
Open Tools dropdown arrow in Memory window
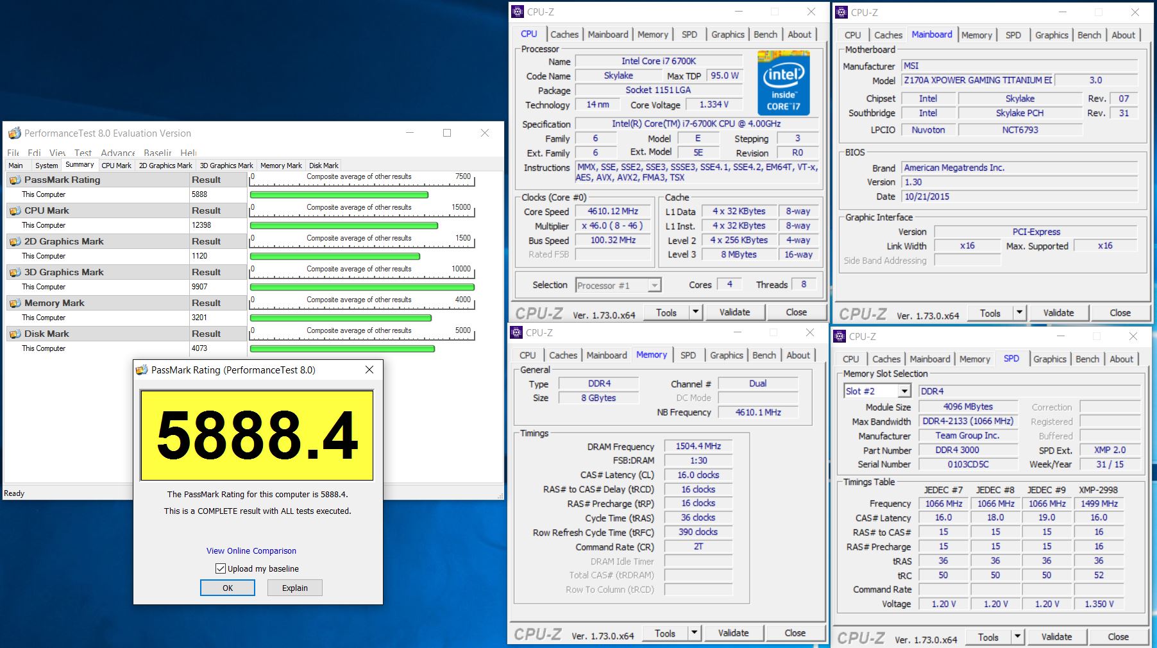pyautogui.click(x=694, y=633)
